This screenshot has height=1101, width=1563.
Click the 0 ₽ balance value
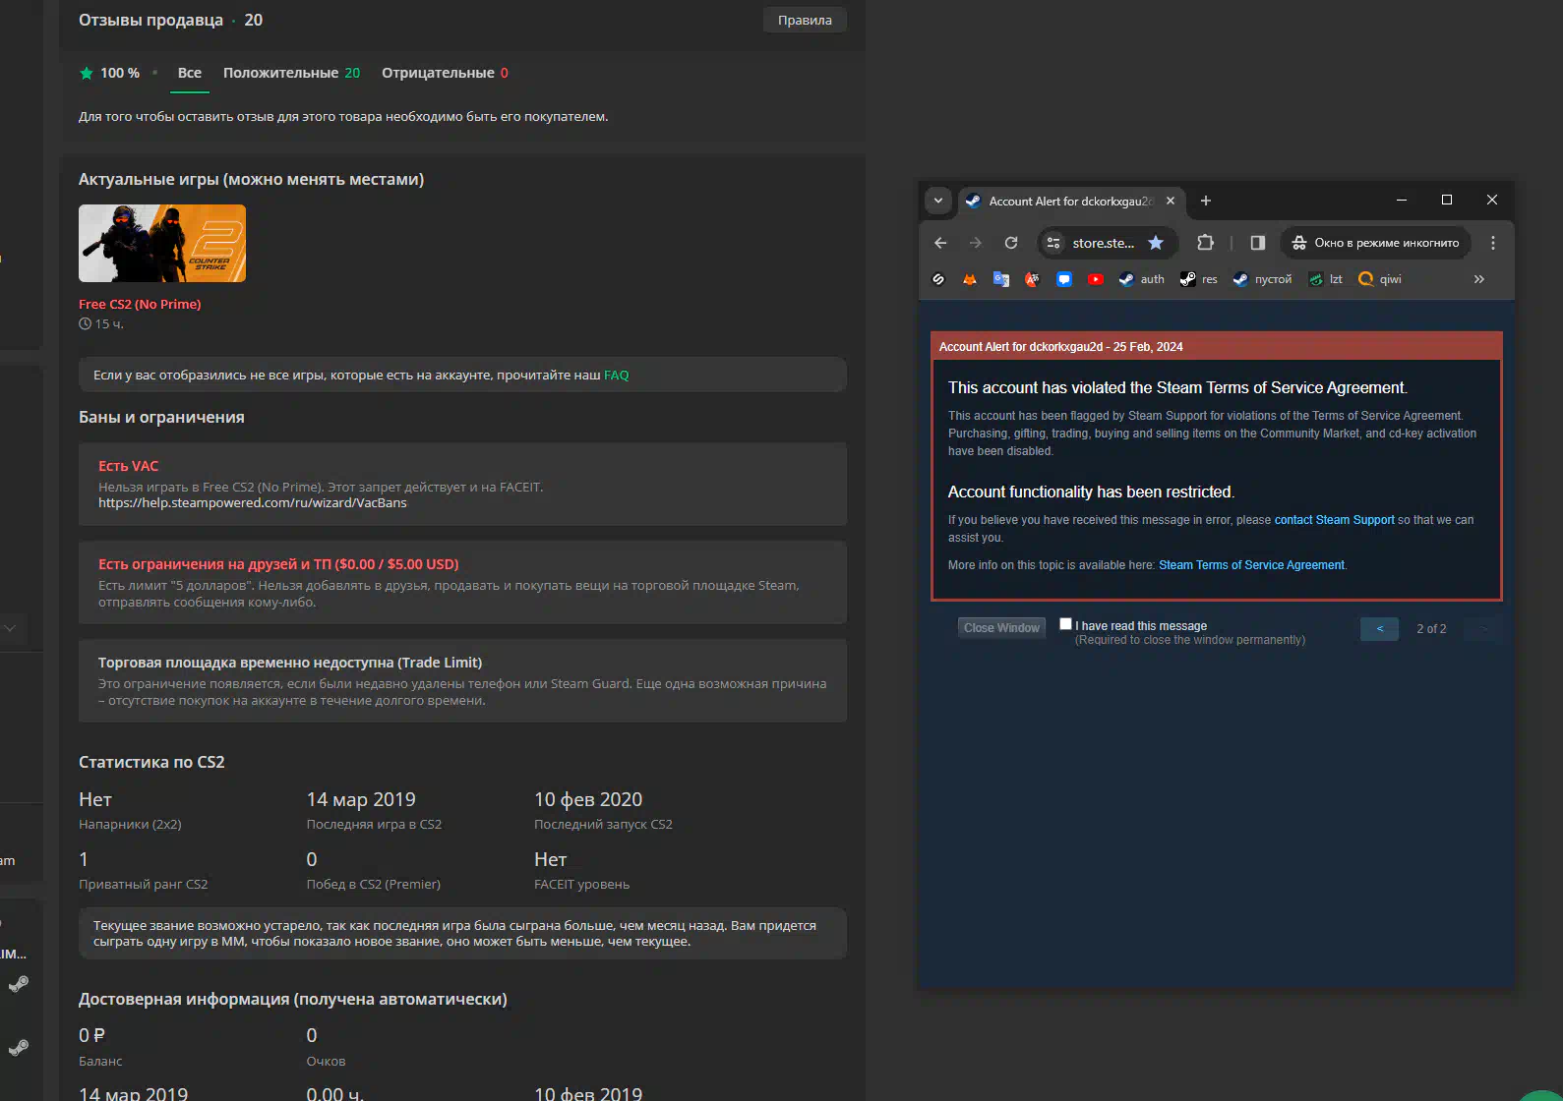[x=91, y=1035]
